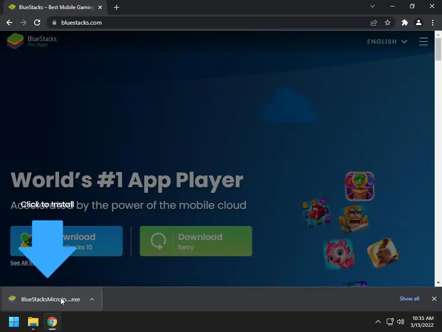Open the hamburger menu on the website
The height and width of the screenshot is (332, 442).
pos(423,41)
